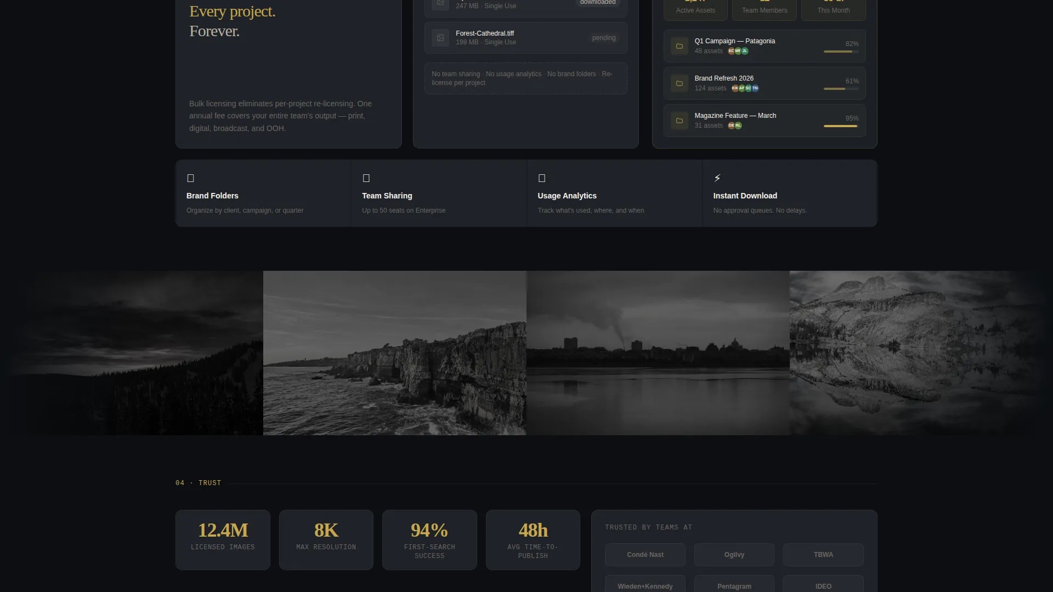Click the Brand Refresh 2026 61% progress bar
The image size is (1053, 592).
pos(841,89)
